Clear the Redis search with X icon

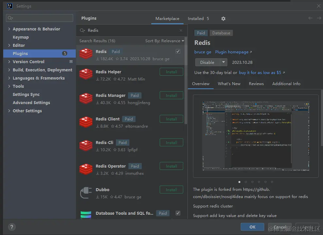[181, 30]
